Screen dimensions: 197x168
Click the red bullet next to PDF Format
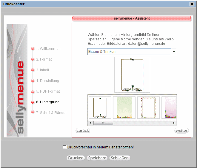click(33, 92)
